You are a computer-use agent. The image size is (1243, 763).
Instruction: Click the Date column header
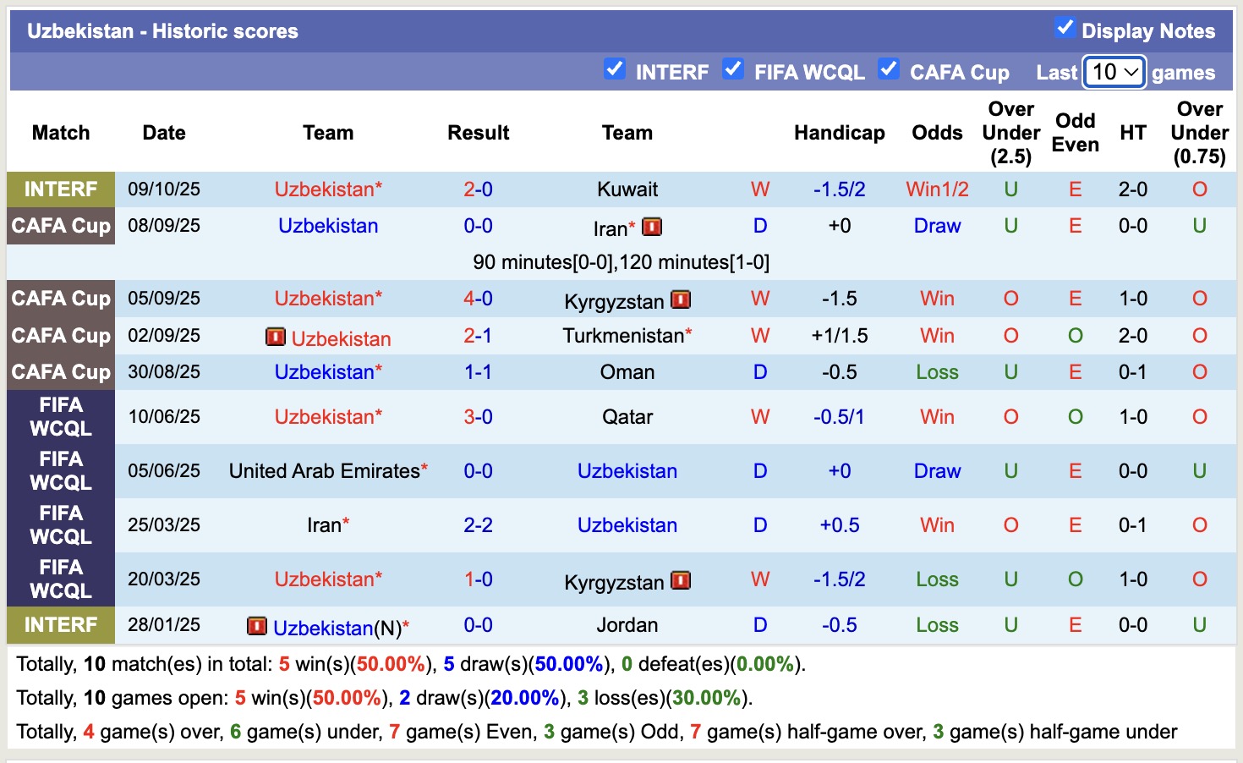(163, 133)
